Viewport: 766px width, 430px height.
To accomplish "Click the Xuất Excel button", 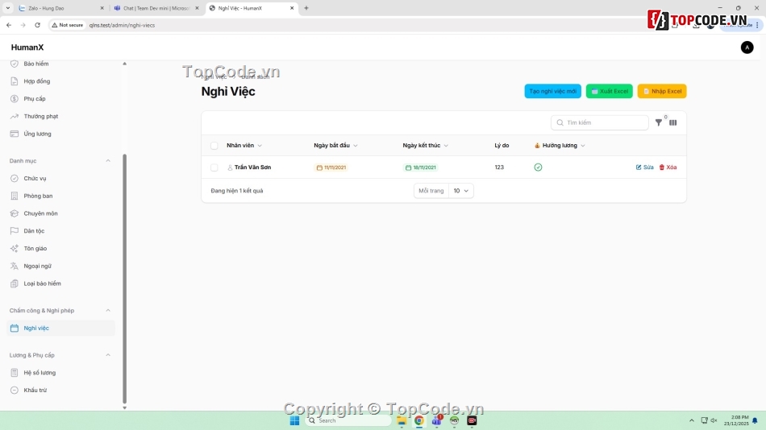I will [610, 91].
